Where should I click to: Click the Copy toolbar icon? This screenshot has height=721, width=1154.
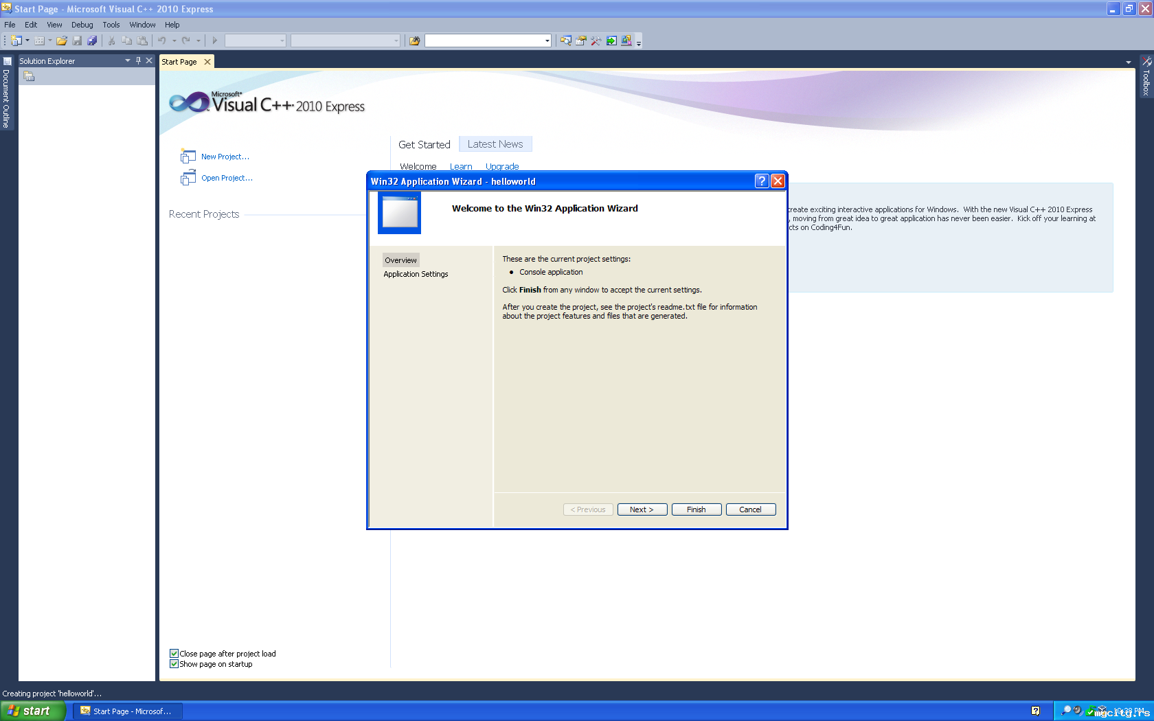coord(126,41)
